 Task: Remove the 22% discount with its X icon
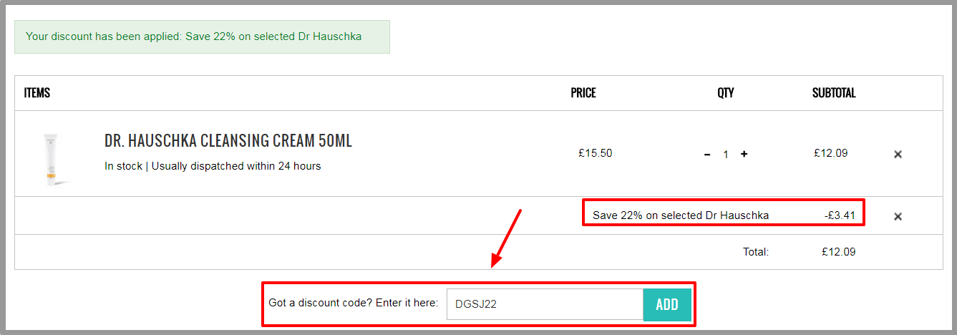click(898, 216)
